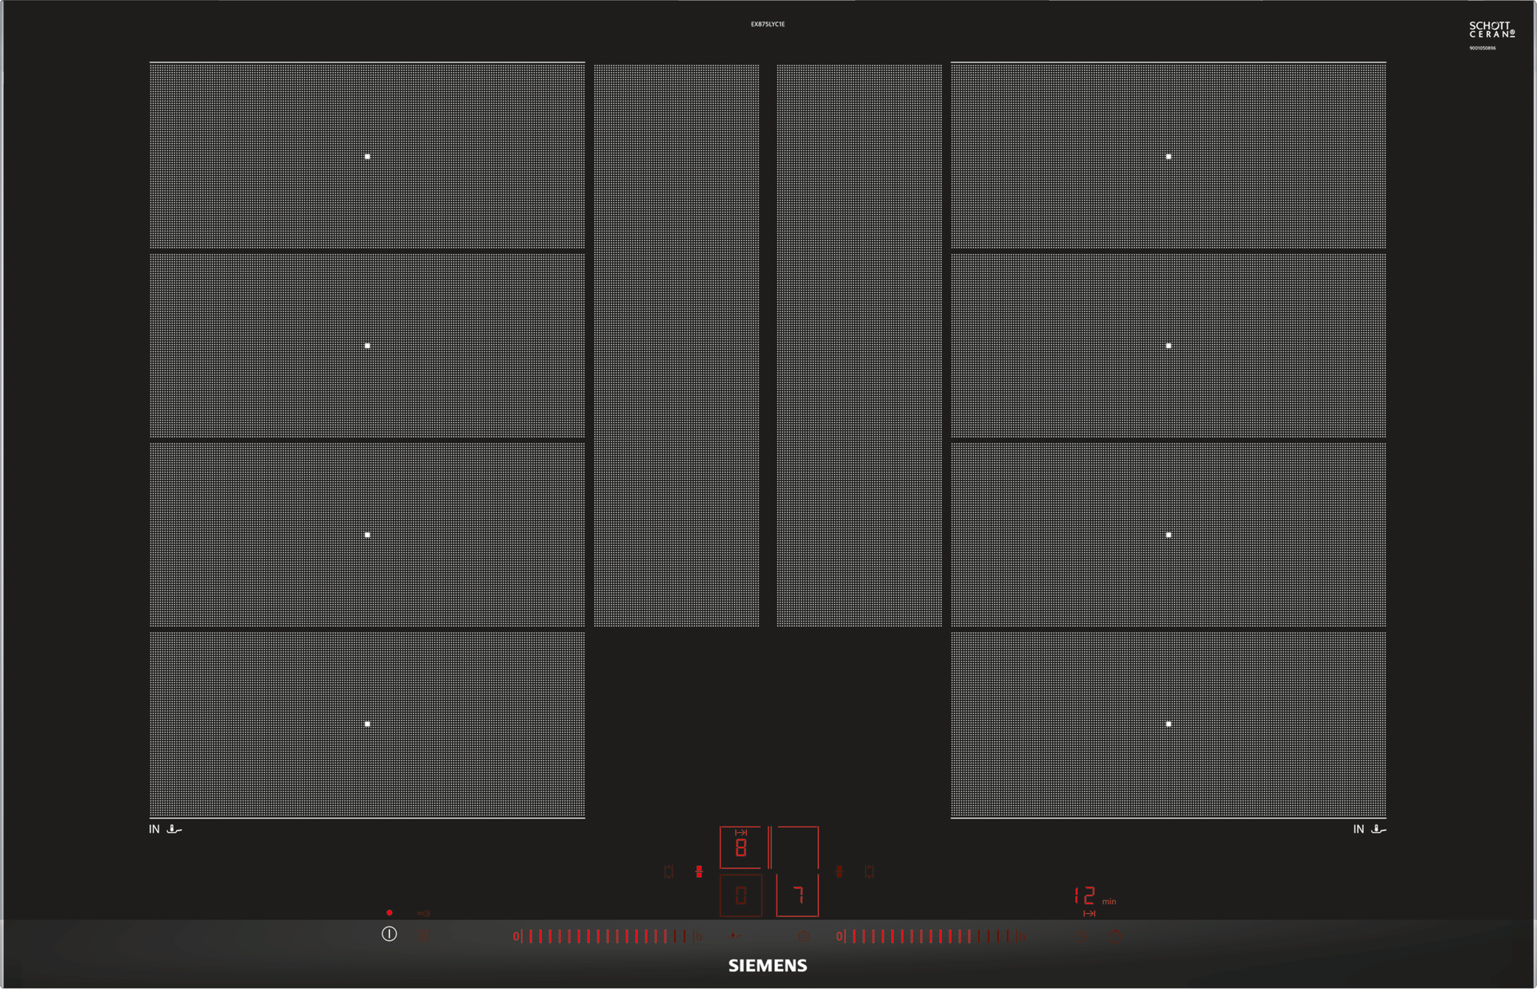Select the zone displaying level 7

click(x=797, y=895)
